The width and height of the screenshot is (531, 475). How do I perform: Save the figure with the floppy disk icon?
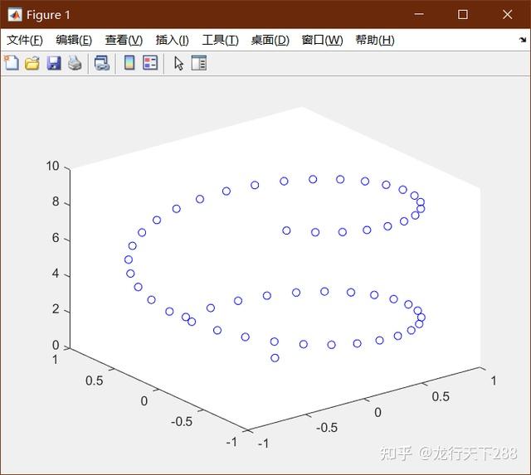[54, 63]
